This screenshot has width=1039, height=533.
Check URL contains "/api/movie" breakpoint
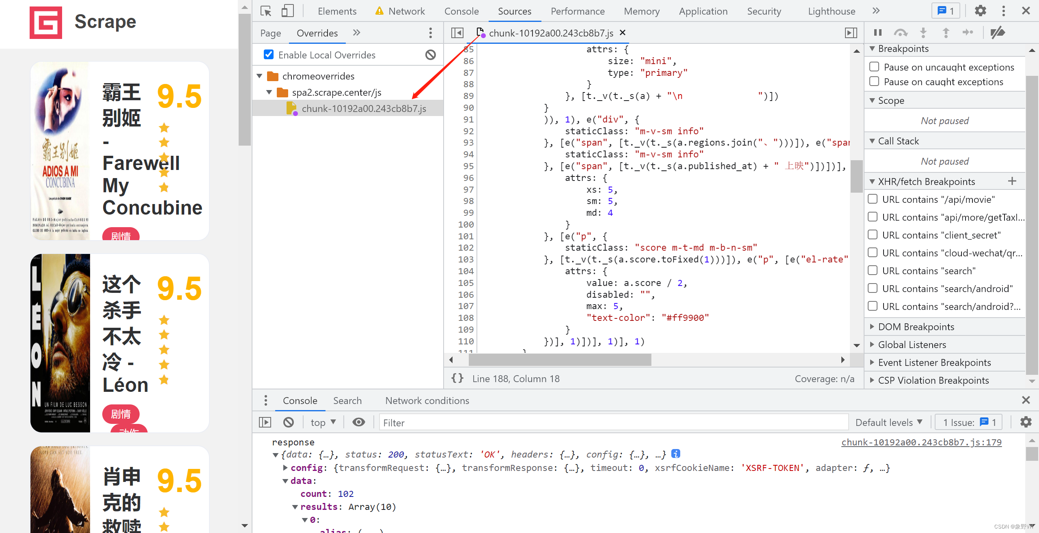[x=873, y=199]
